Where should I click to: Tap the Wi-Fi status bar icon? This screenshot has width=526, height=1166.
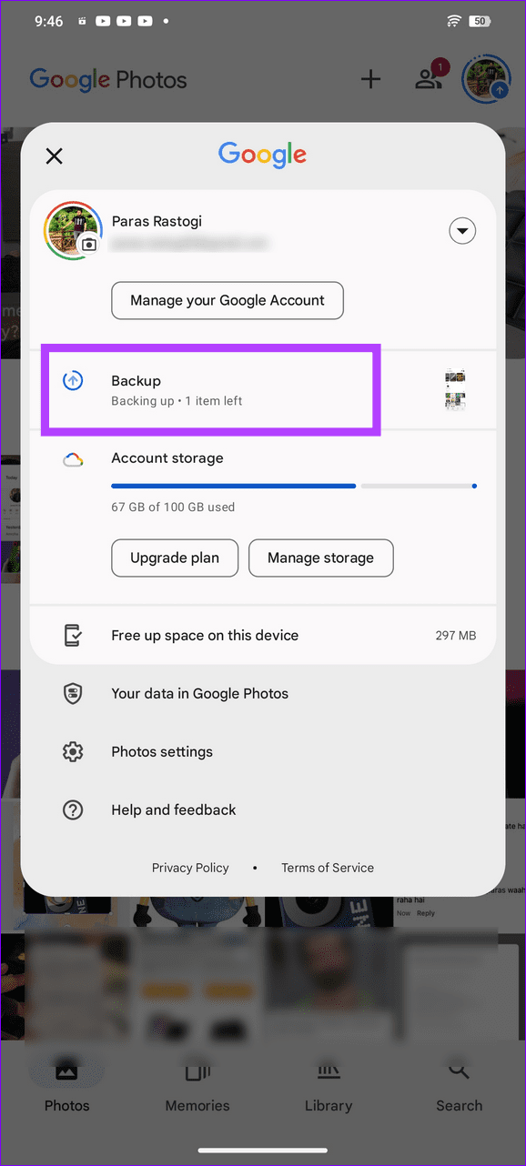coord(454,21)
